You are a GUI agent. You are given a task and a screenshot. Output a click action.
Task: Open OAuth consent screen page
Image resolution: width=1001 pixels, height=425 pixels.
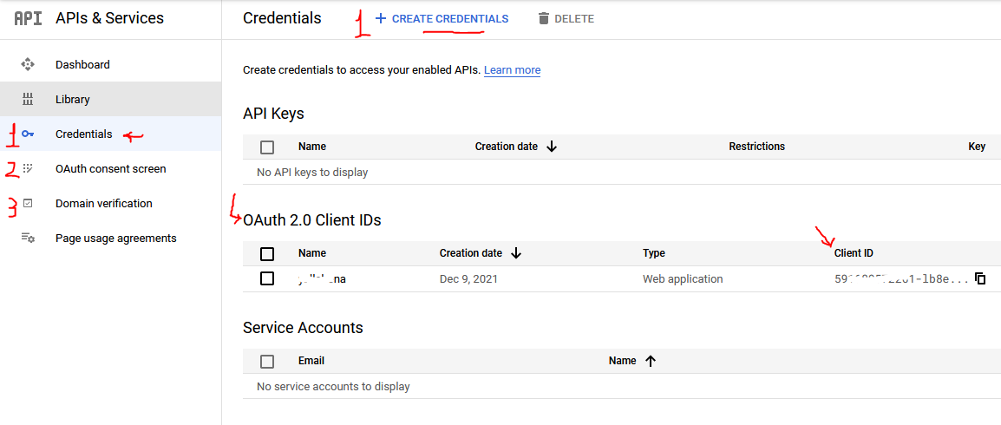pyautogui.click(x=111, y=168)
